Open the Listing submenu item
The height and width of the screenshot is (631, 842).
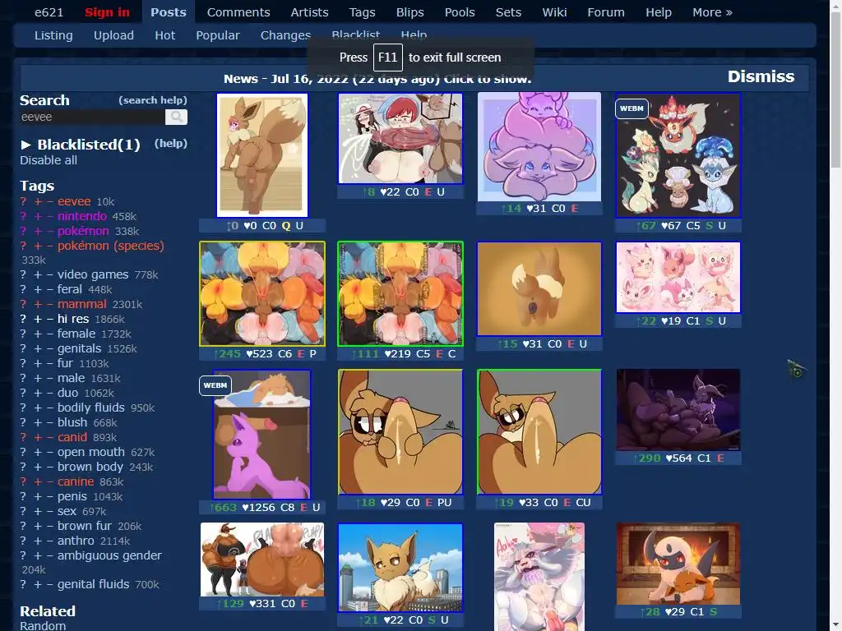[x=53, y=35]
